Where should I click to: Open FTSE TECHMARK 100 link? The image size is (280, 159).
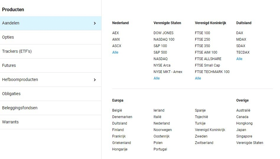212,72
